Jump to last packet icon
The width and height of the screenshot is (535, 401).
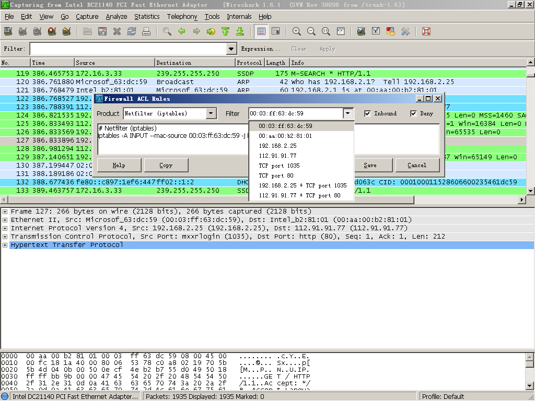[240, 31]
